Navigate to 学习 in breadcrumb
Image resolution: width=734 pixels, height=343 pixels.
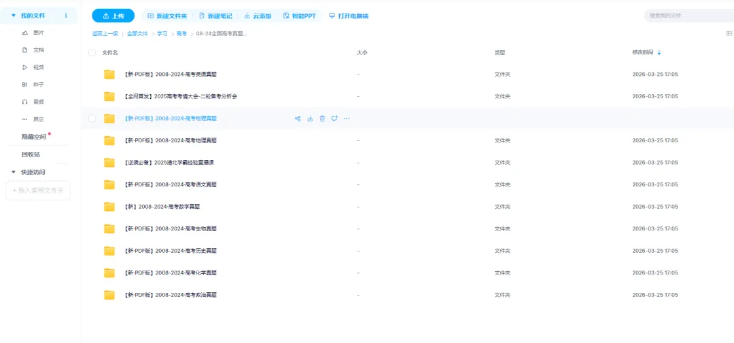point(162,34)
